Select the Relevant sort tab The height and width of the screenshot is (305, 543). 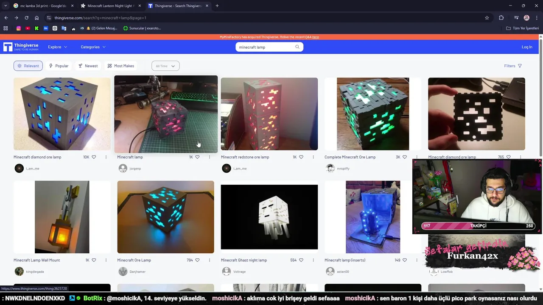[x=28, y=66]
